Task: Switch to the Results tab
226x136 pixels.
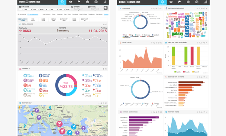Action: coord(22,15)
